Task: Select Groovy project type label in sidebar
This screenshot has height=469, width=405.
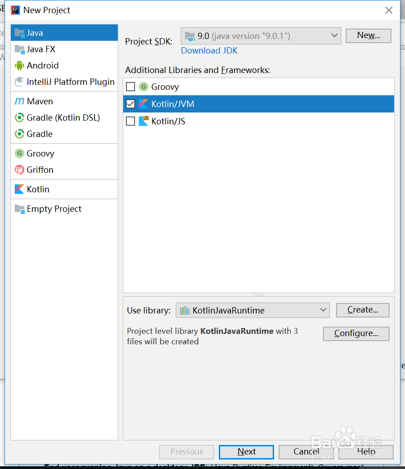Action: tap(41, 153)
